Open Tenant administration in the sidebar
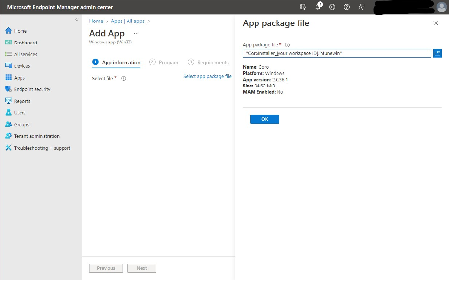 pyautogui.click(x=37, y=136)
